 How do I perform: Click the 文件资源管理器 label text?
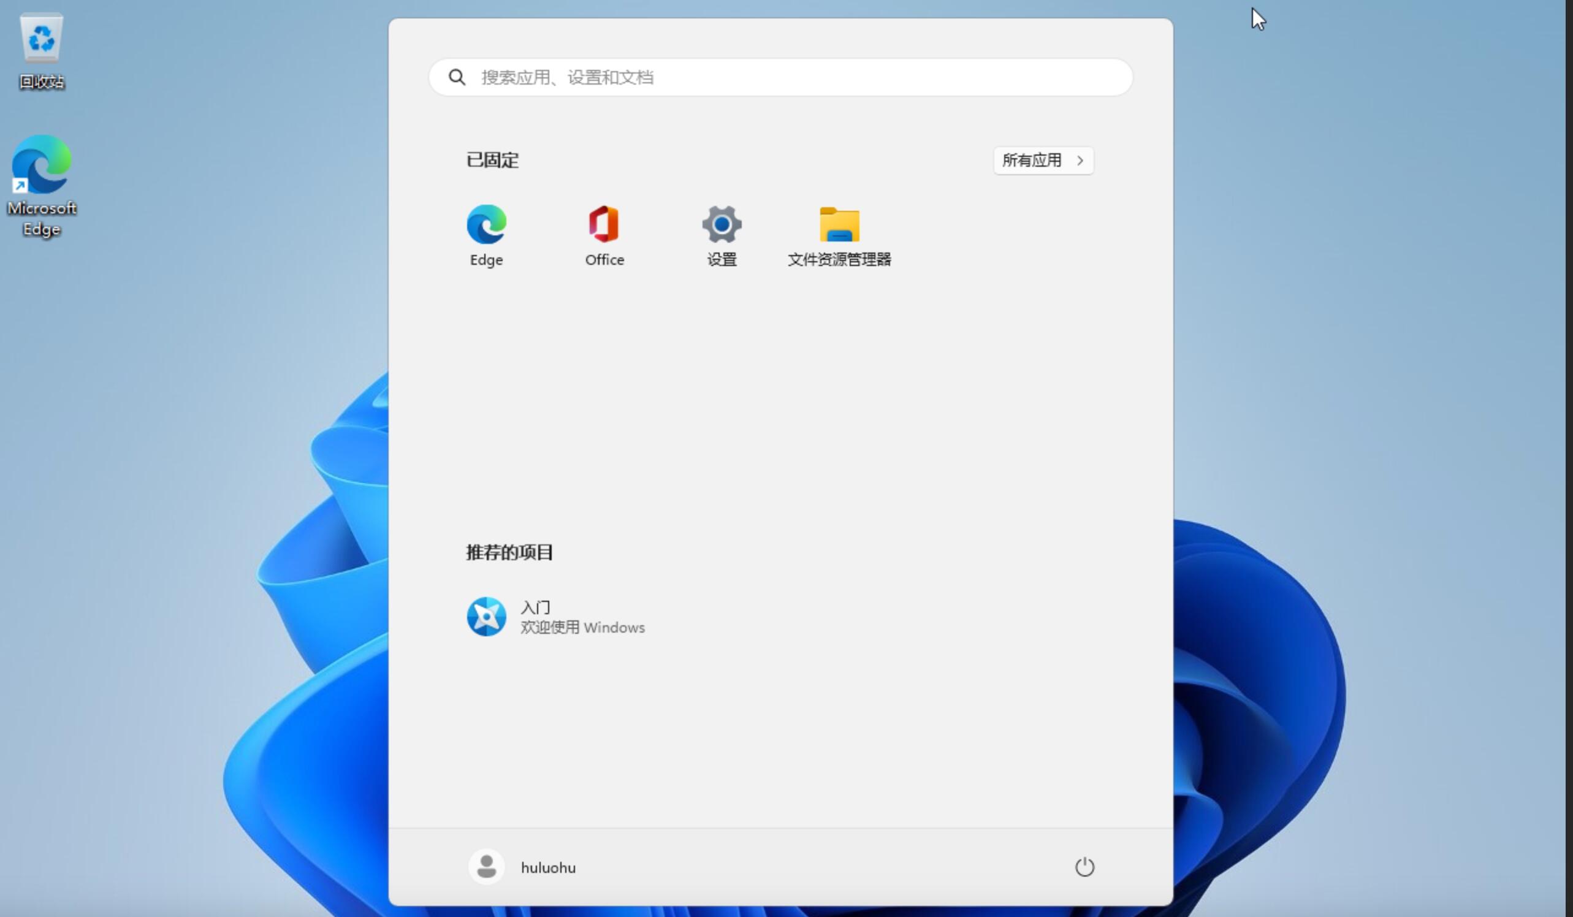click(x=839, y=260)
